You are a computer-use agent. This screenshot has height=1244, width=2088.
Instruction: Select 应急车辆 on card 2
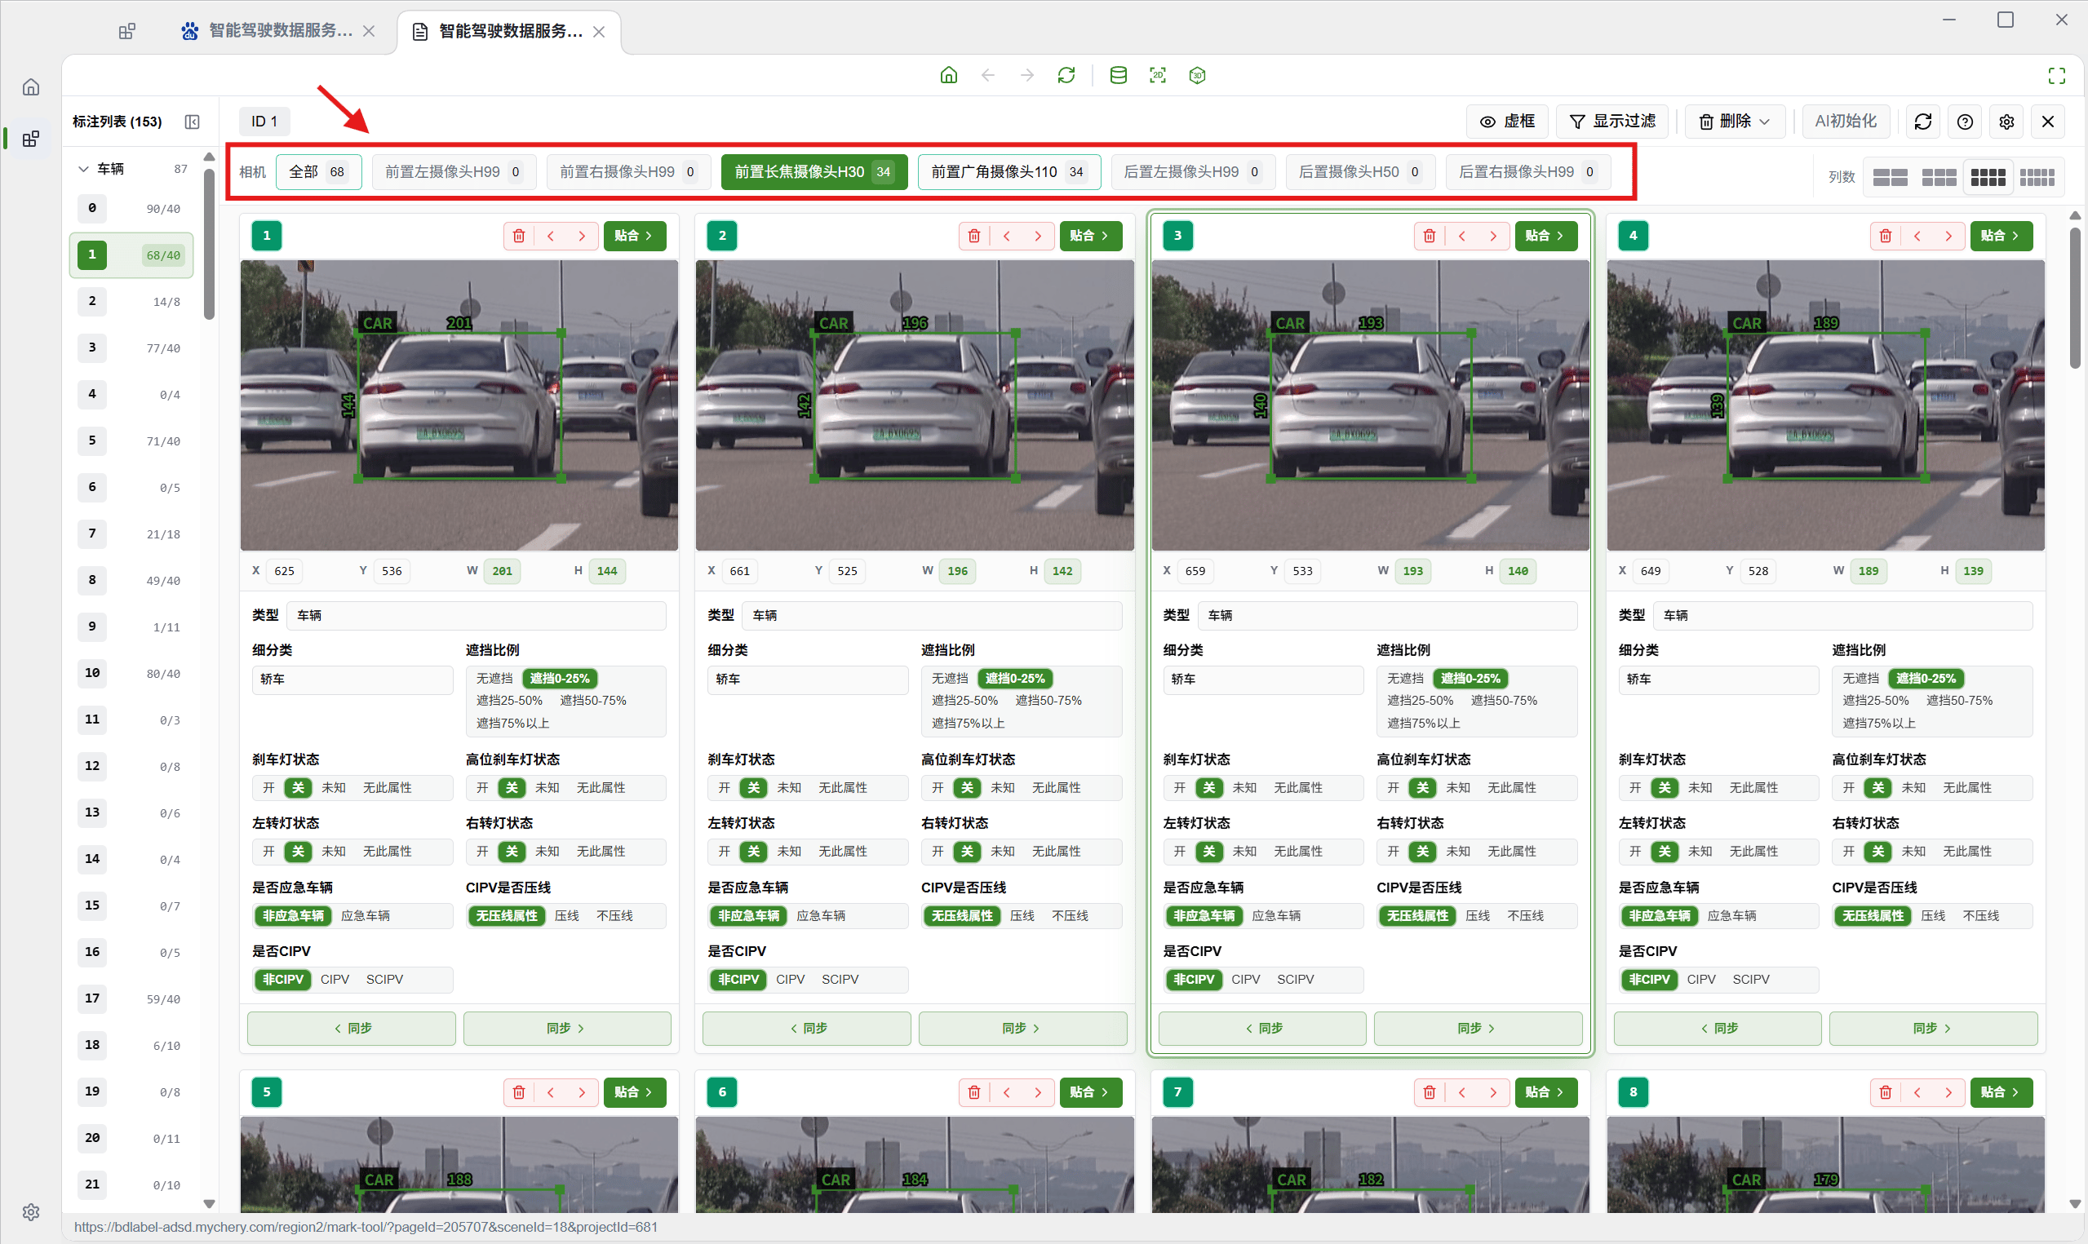coord(821,915)
